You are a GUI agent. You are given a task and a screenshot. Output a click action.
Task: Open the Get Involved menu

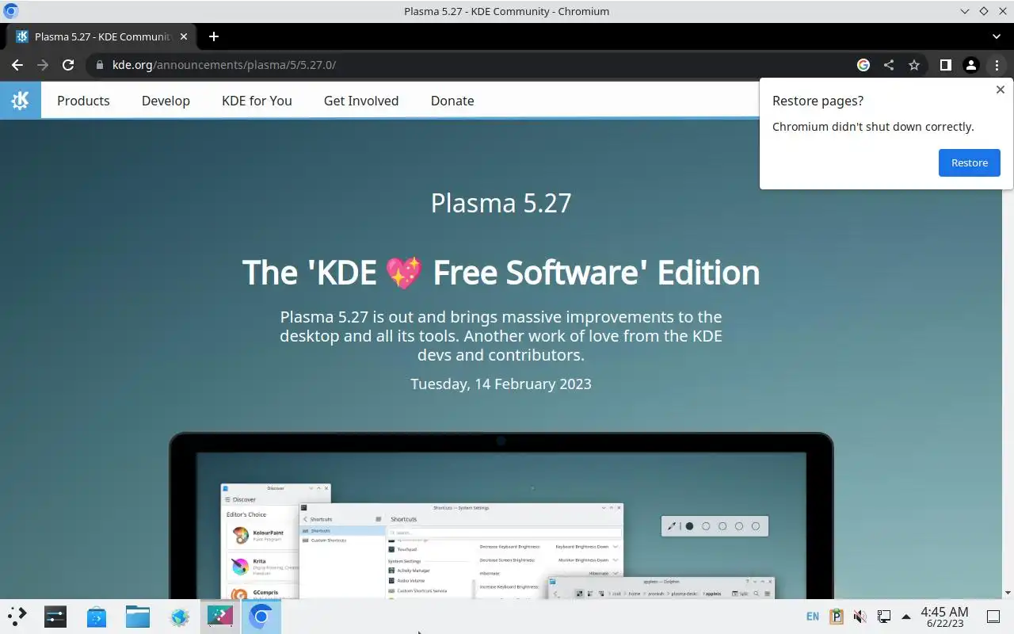pos(361,101)
